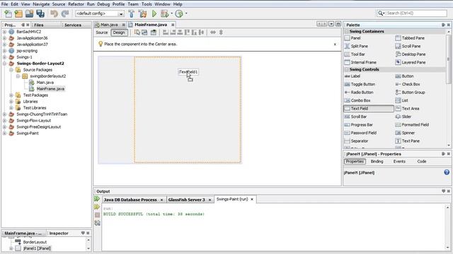Click the Redo toolbar icon

(65, 13)
